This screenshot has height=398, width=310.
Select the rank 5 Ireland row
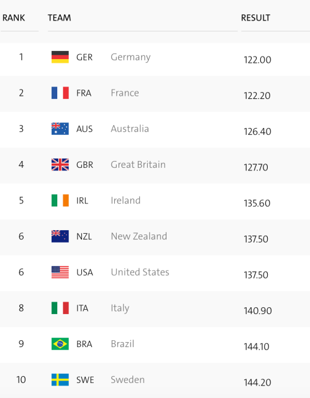coord(155,201)
